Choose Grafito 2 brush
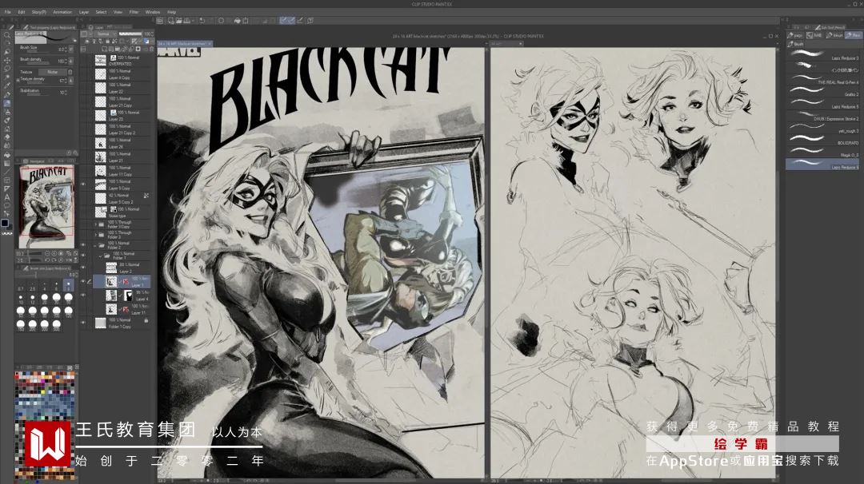Image resolution: width=864 pixels, height=484 pixels. [822, 93]
